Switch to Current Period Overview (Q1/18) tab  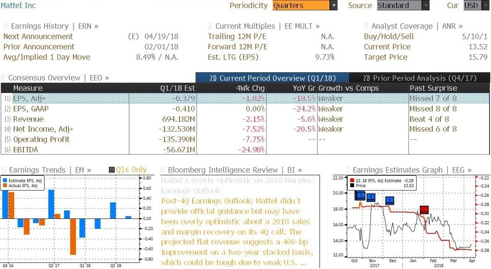pyautogui.click(x=272, y=78)
